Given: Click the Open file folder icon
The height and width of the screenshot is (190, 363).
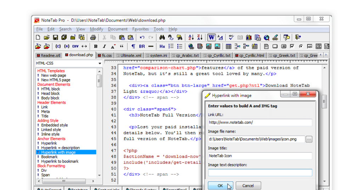Looking at the screenshot, I should click(46, 37).
